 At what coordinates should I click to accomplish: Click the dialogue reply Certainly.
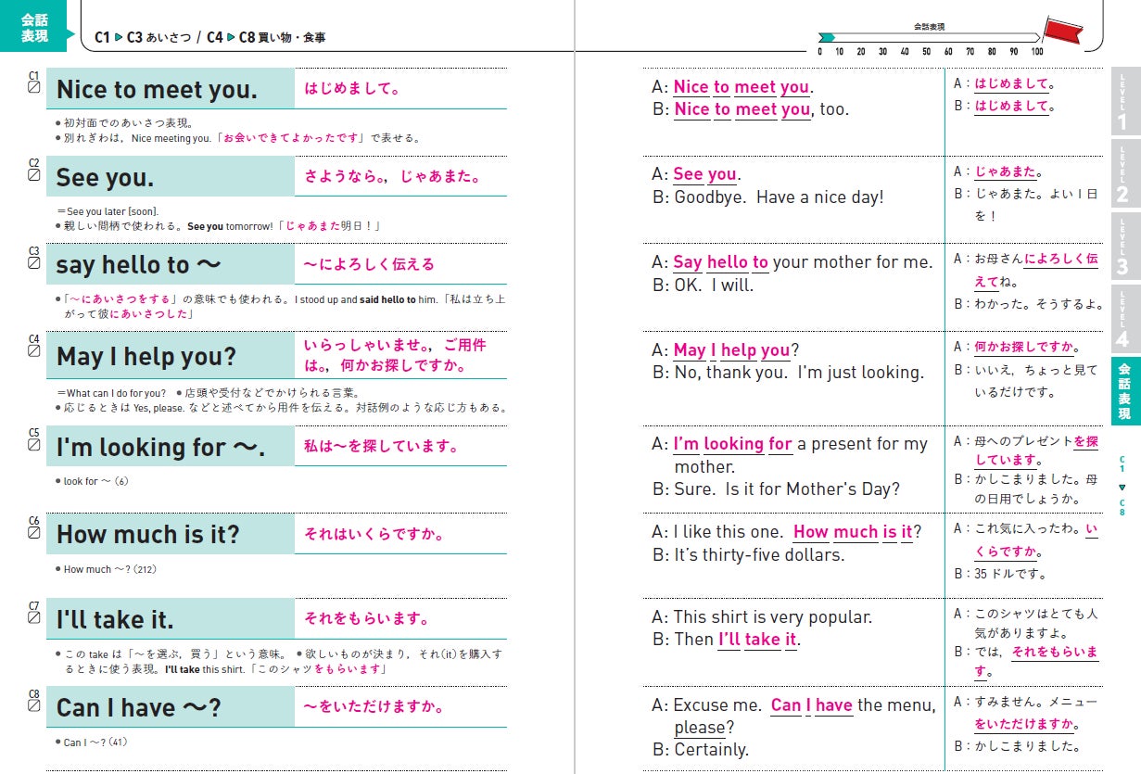coord(711,749)
